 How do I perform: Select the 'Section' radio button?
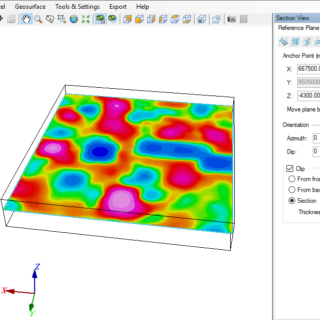click(292, 201)
